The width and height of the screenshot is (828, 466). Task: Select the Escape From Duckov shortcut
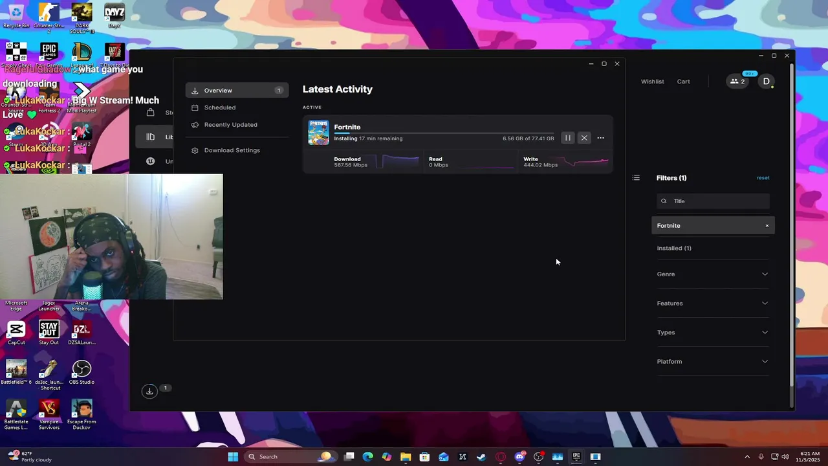click(x=82, y=414)
